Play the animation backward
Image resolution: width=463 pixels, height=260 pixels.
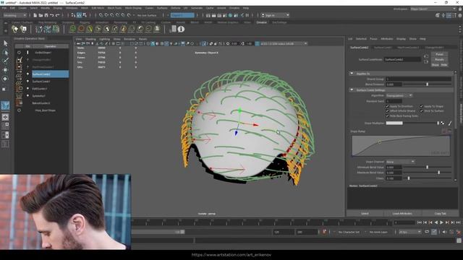pos(436,222)
